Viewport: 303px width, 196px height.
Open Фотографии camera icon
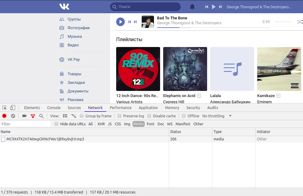pyautogui.click(x=62, y=28)
